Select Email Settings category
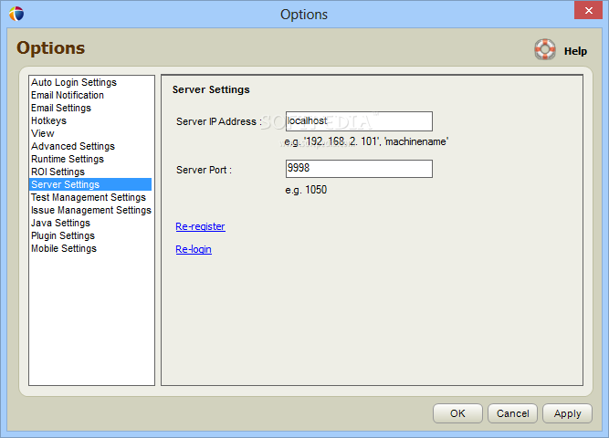The image size is (609, 438). pos(61,108)
